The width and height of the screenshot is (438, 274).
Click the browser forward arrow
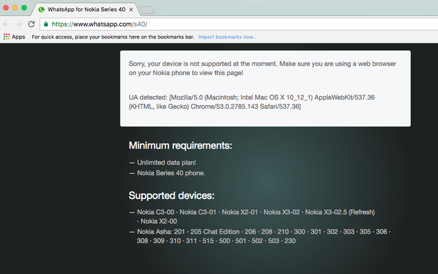point(18,25)
